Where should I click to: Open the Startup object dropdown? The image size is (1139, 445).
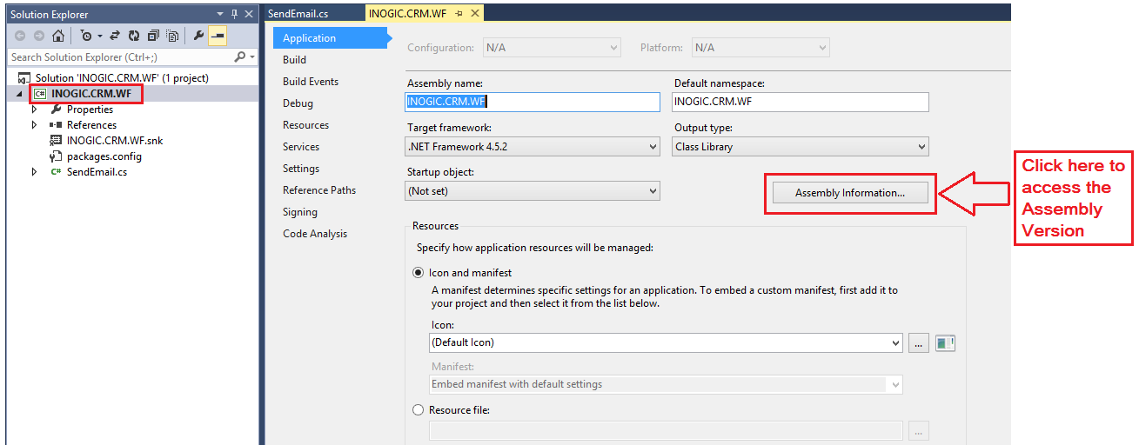pyautogui.click(x=653, y=190)
